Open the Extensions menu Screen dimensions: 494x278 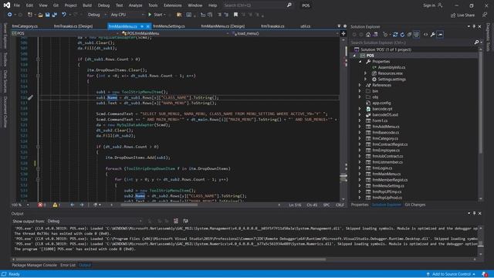pyautogui.click(x=173, y=5)
